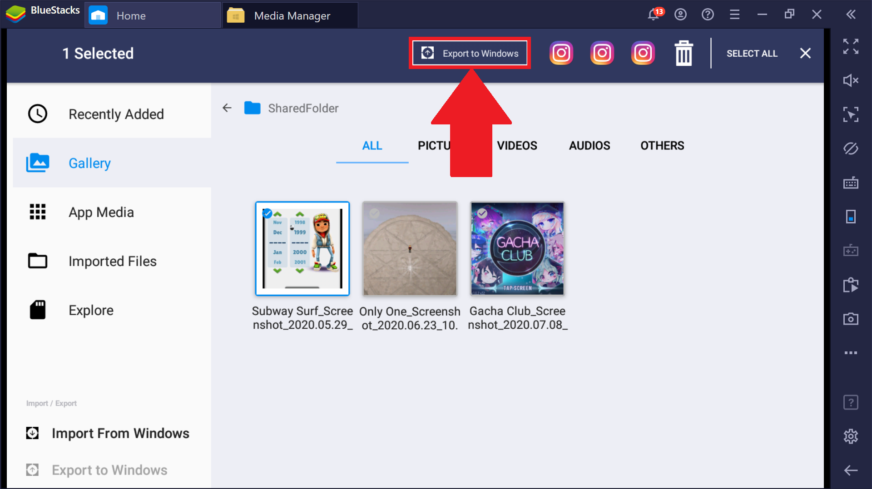Switch to the Media Manager tab
872x489 pixels.
click(x=290, y=15)
